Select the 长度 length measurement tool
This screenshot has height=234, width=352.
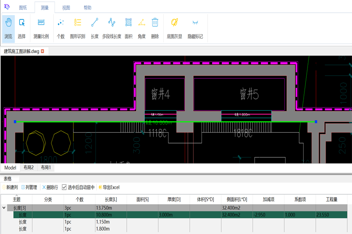(x=94, y=28)
